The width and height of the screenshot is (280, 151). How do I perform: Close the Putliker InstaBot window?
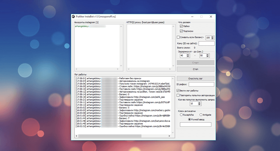[211, 17]
